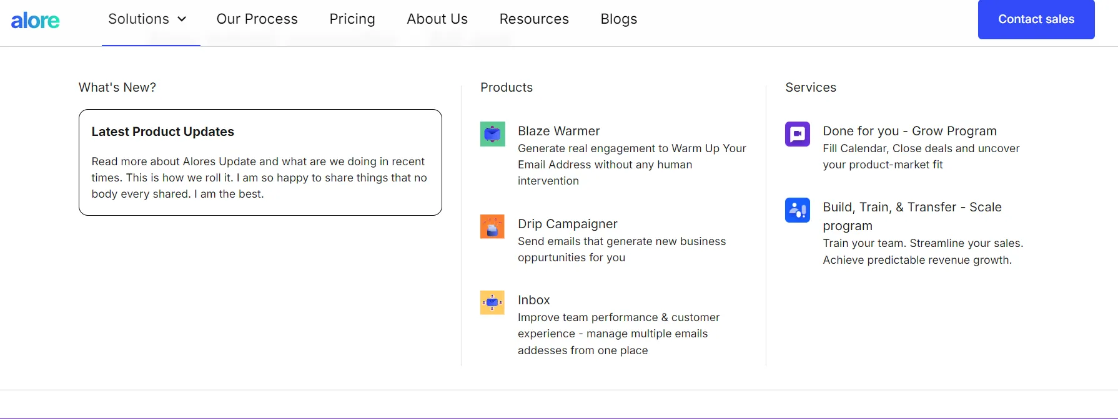Click the Contact sales button
The width and height of the screenshot is (1118, 419).
pos(1036,19)
